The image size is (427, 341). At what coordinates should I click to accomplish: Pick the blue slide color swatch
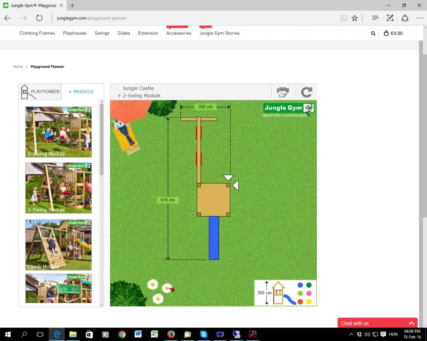pos(300,285)
